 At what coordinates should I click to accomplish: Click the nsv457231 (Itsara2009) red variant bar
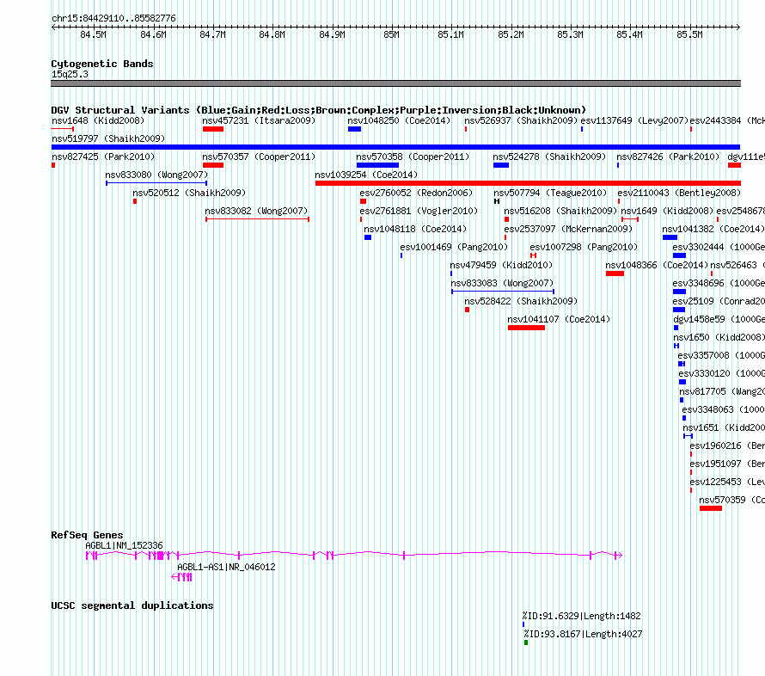click(212, 129)
